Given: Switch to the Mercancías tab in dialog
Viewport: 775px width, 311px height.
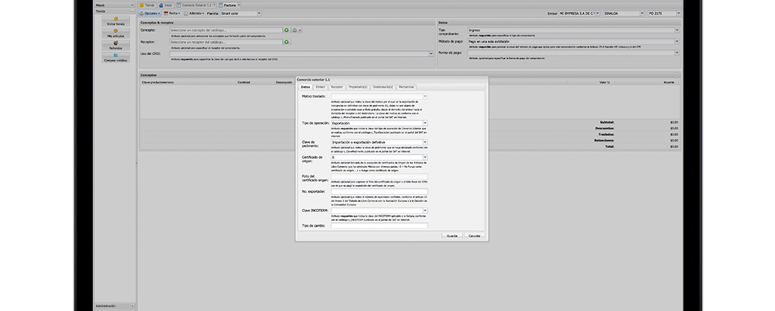Looking at the screenshot, I should click(x=406, y=86).
